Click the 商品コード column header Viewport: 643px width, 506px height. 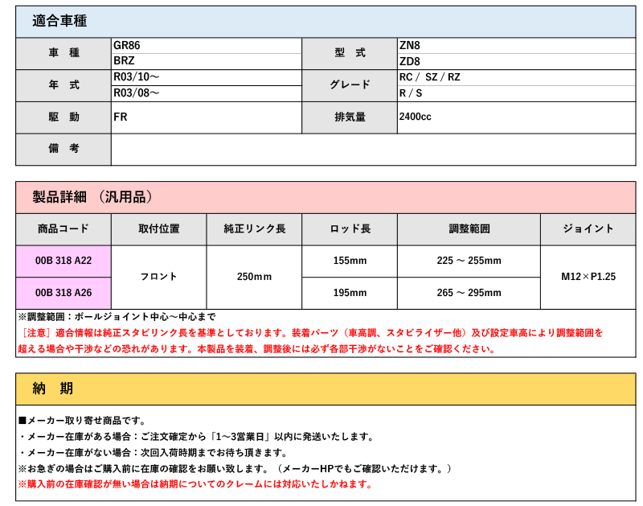63,229
